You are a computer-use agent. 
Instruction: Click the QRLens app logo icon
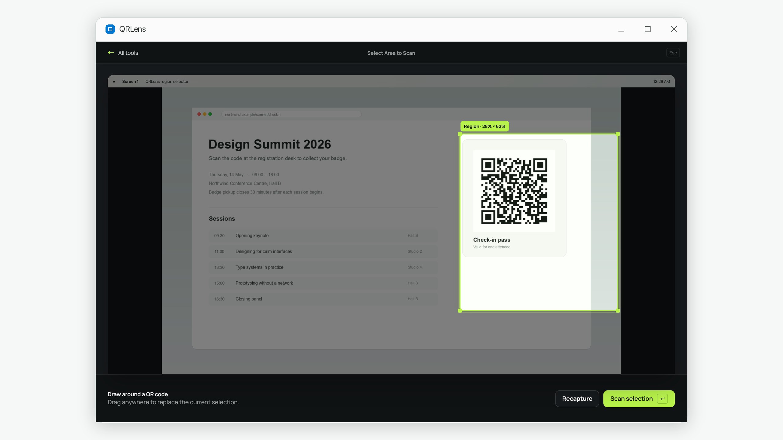coord(110,29)
